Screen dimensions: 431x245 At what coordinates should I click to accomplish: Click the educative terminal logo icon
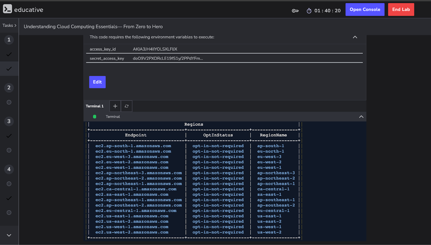point(8,9)
